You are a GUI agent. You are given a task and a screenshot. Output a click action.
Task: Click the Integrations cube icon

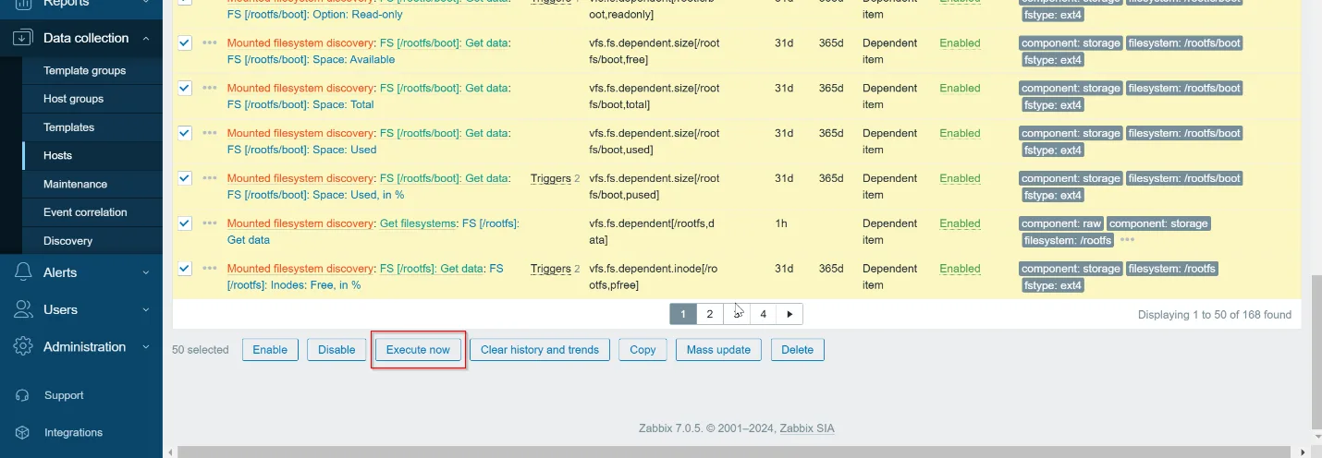(23, 432)
